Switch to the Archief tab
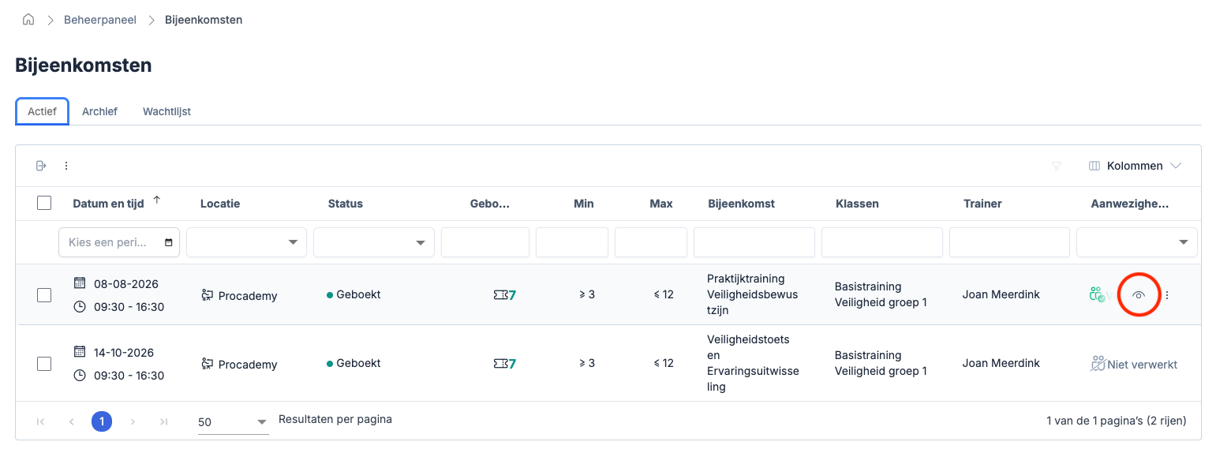The height and width of the screenshot is (453, 1216). pos(99,111)
